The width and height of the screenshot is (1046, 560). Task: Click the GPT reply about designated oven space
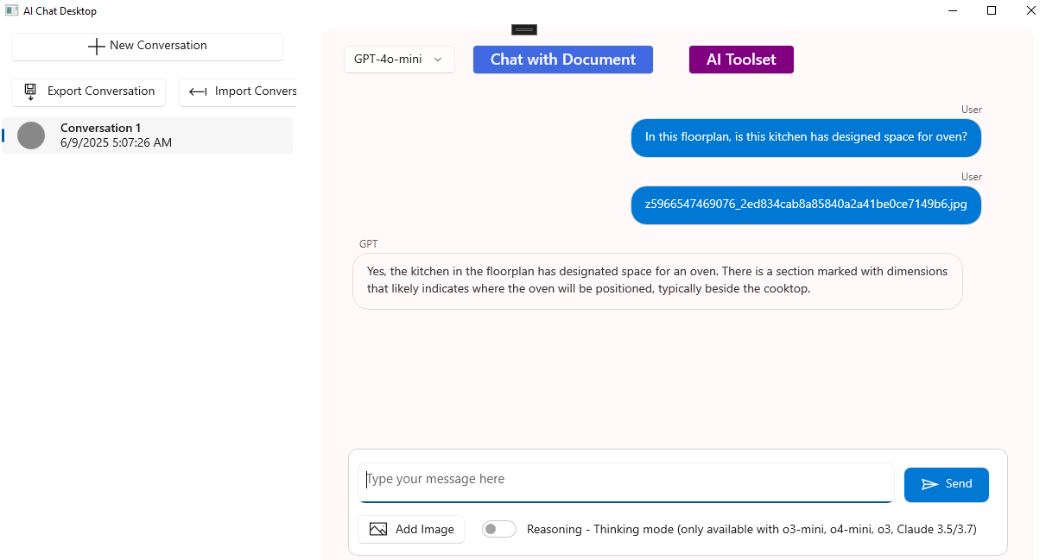(x=657, y=280)
